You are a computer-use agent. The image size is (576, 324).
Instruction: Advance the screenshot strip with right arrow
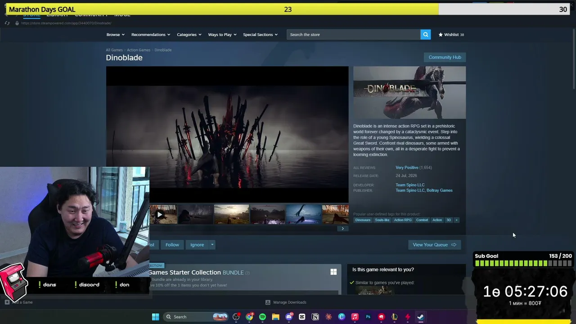pos(342,229)
